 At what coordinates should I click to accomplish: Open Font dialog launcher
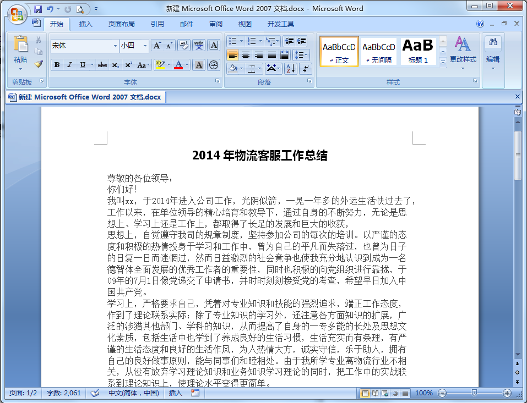(218, 81)
